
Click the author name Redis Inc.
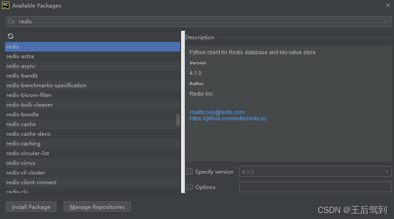click(201, 94)
